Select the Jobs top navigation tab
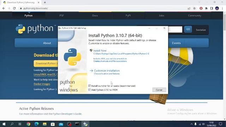 161,16
